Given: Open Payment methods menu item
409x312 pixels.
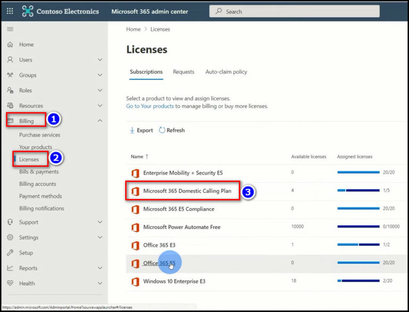Looking at the screenshot, I should coord(40,196).
